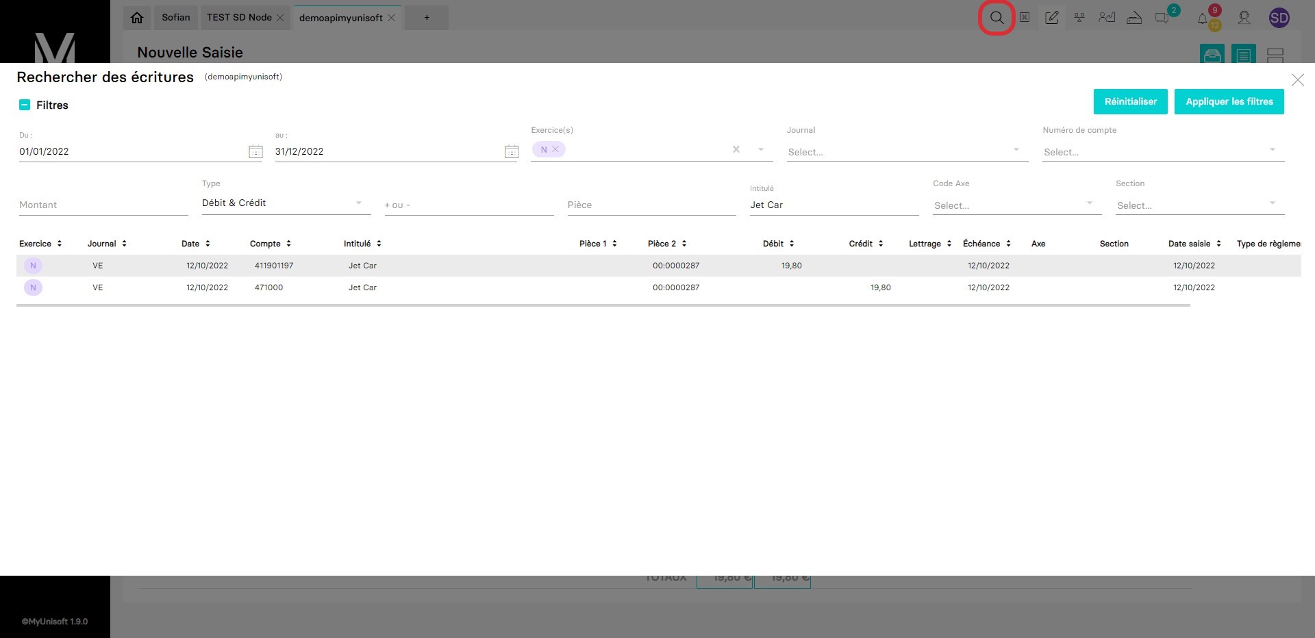This screenshot has height=638, width=1315.
Task: Open the SD user profile avatar
Action: 1279,18
